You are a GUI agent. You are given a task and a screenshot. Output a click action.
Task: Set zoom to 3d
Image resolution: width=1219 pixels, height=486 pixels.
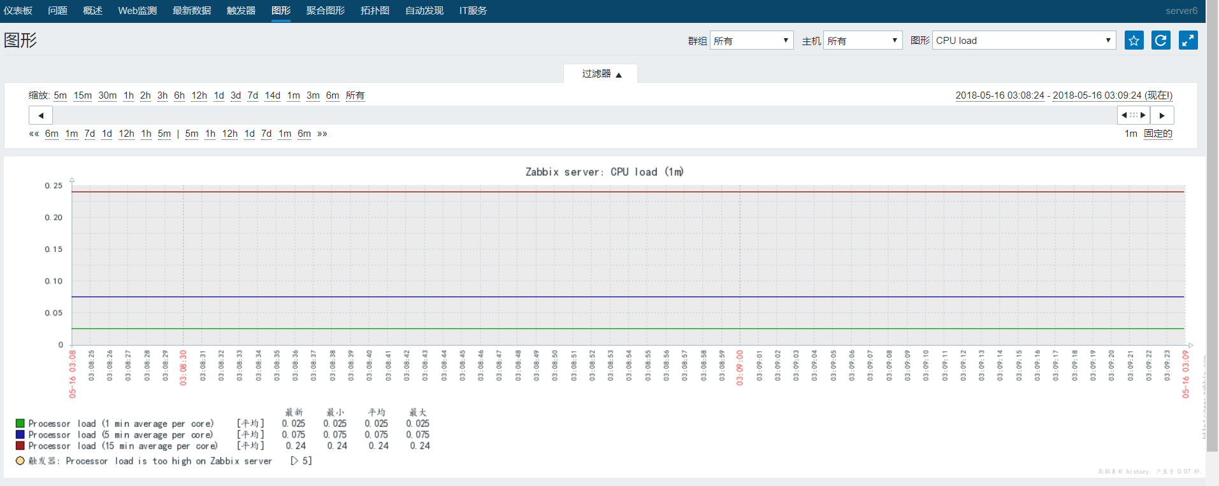tap(236, 95)
